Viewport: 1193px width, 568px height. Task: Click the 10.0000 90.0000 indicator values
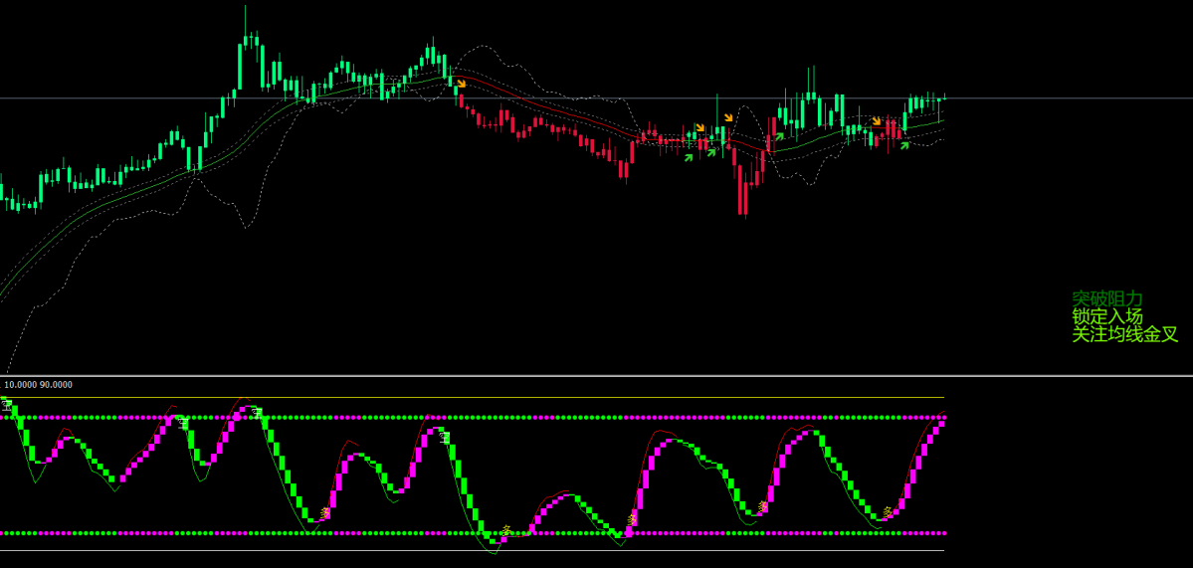pos(39,385)
